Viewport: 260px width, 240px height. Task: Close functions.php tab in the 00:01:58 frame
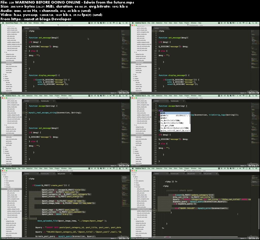click(x=54, y=101)
